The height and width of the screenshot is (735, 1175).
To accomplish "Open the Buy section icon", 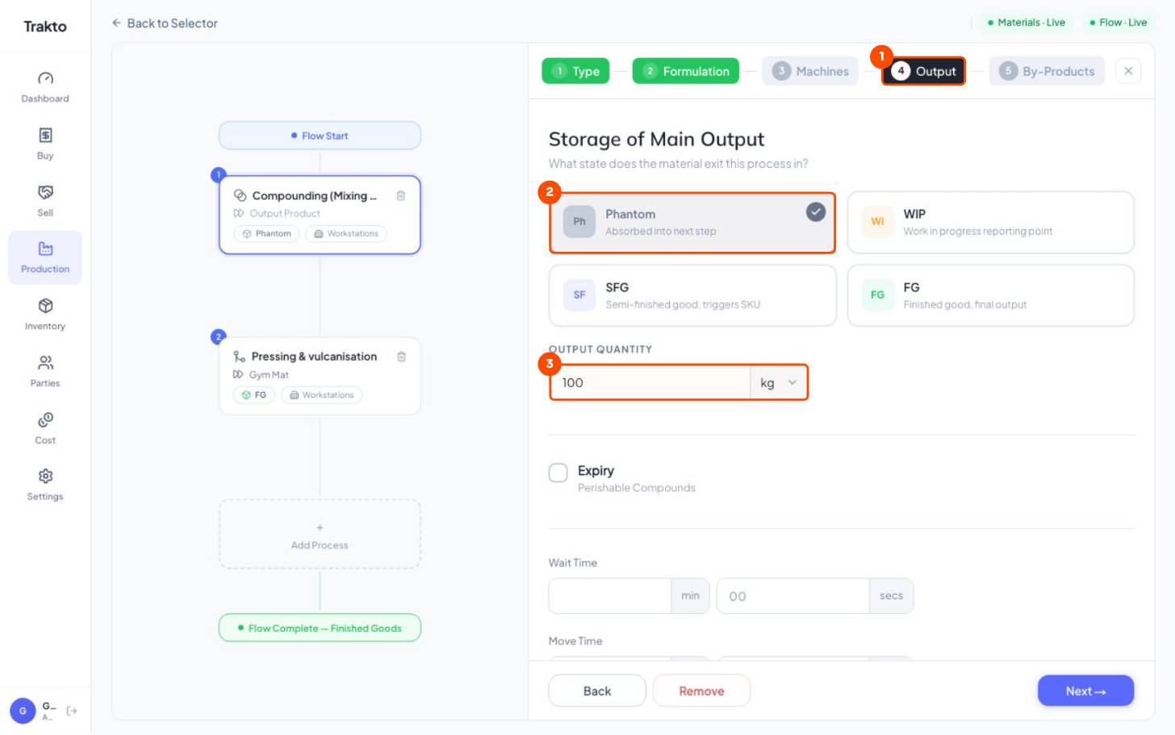I will [x=45, y=135].
